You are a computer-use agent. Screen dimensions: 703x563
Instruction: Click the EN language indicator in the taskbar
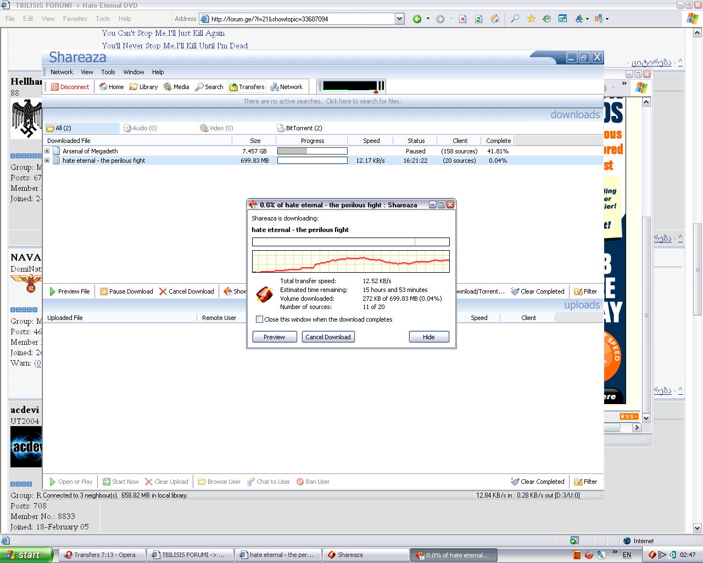(x=627, y=555)
